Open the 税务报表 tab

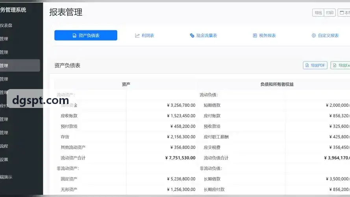[x=264, y=35]
